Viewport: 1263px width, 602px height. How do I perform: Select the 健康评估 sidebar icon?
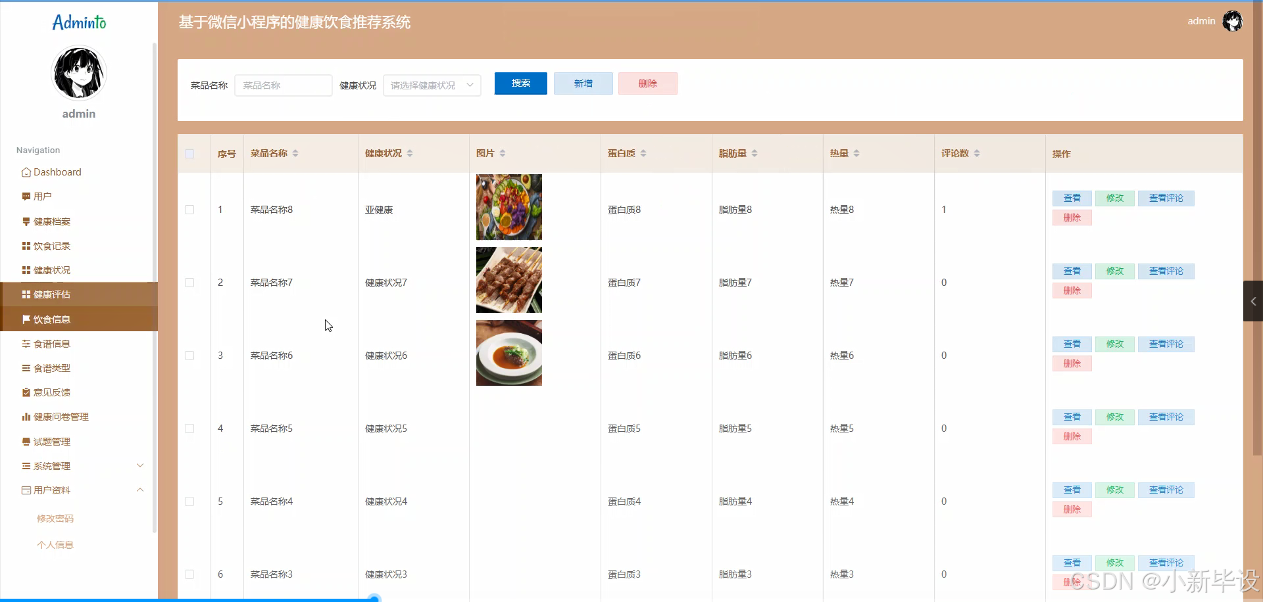click(26, 294)
